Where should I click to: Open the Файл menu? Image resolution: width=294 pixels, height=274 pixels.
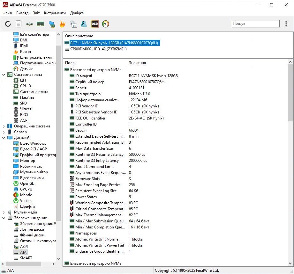tap(7, 13)
